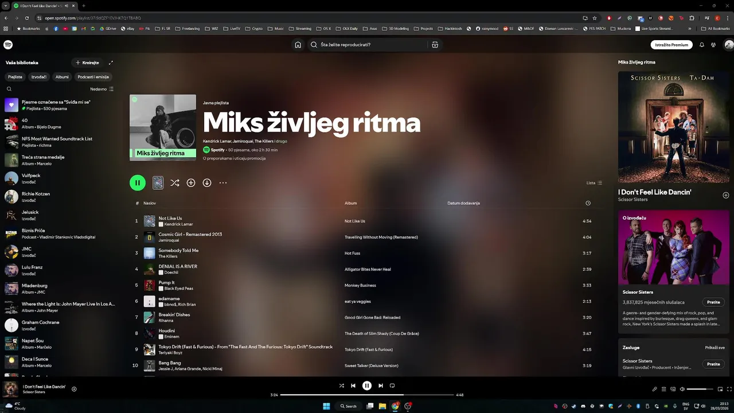Select the track Houdini
Screen dimensions: 734x413
[167, 330]
